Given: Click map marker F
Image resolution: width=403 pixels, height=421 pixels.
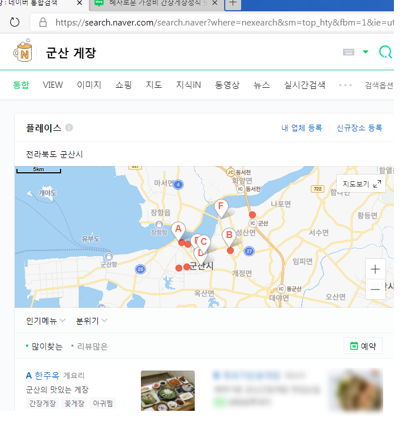Looking at the screenshot, I should (221, 207).
